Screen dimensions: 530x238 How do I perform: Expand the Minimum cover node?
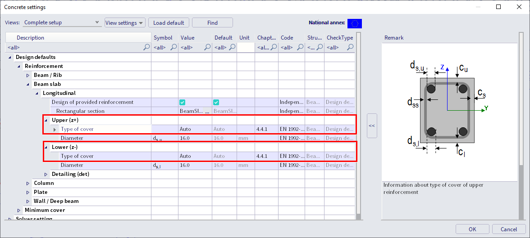click(19, 210)
